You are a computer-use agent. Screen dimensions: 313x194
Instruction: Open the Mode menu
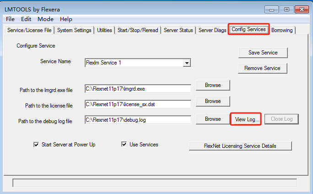point(45,19)
